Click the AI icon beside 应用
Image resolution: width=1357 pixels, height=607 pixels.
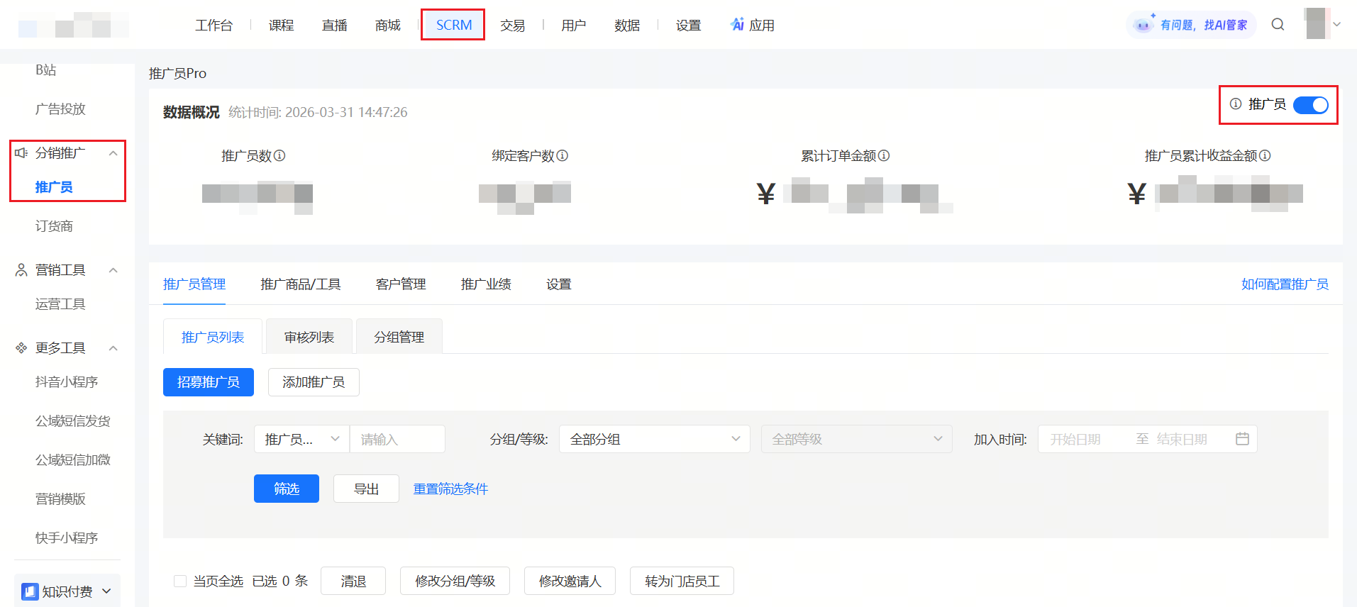738,25
